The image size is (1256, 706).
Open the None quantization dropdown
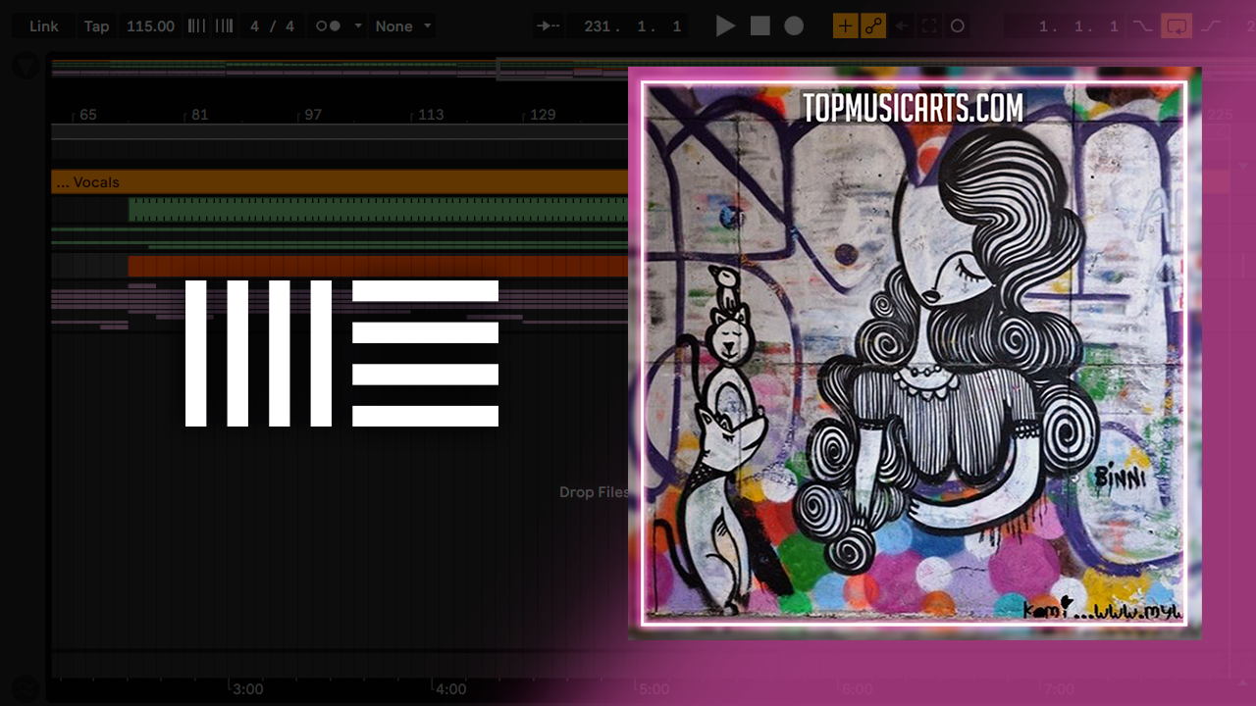point(403,26)
